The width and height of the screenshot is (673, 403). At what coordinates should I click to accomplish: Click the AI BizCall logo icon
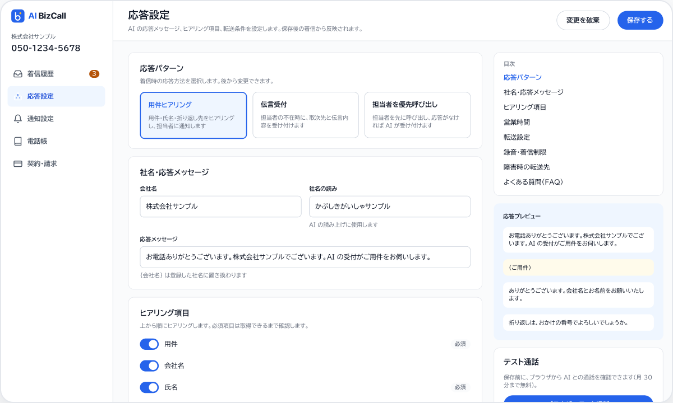pyautogui.click(x=18, y=16)
